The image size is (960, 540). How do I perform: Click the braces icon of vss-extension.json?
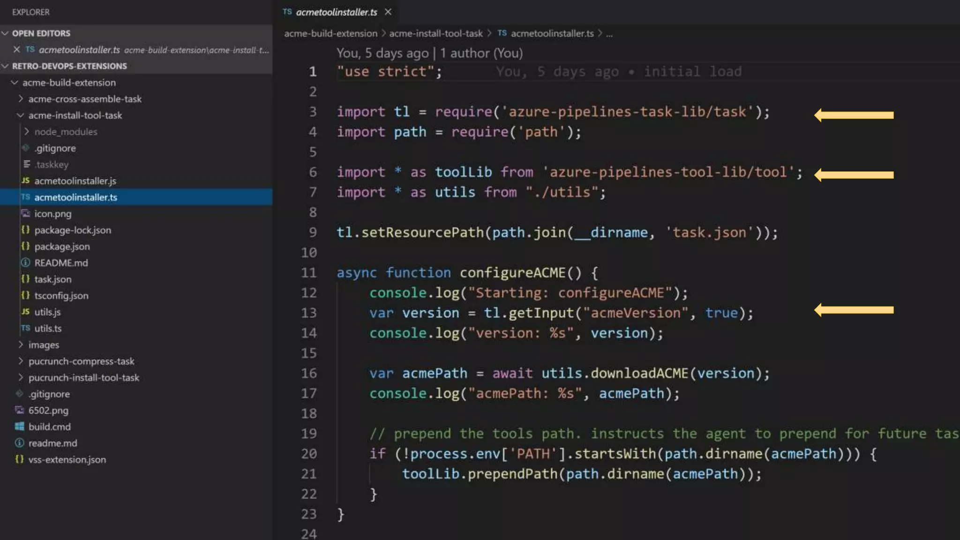[x=20, y=459]
